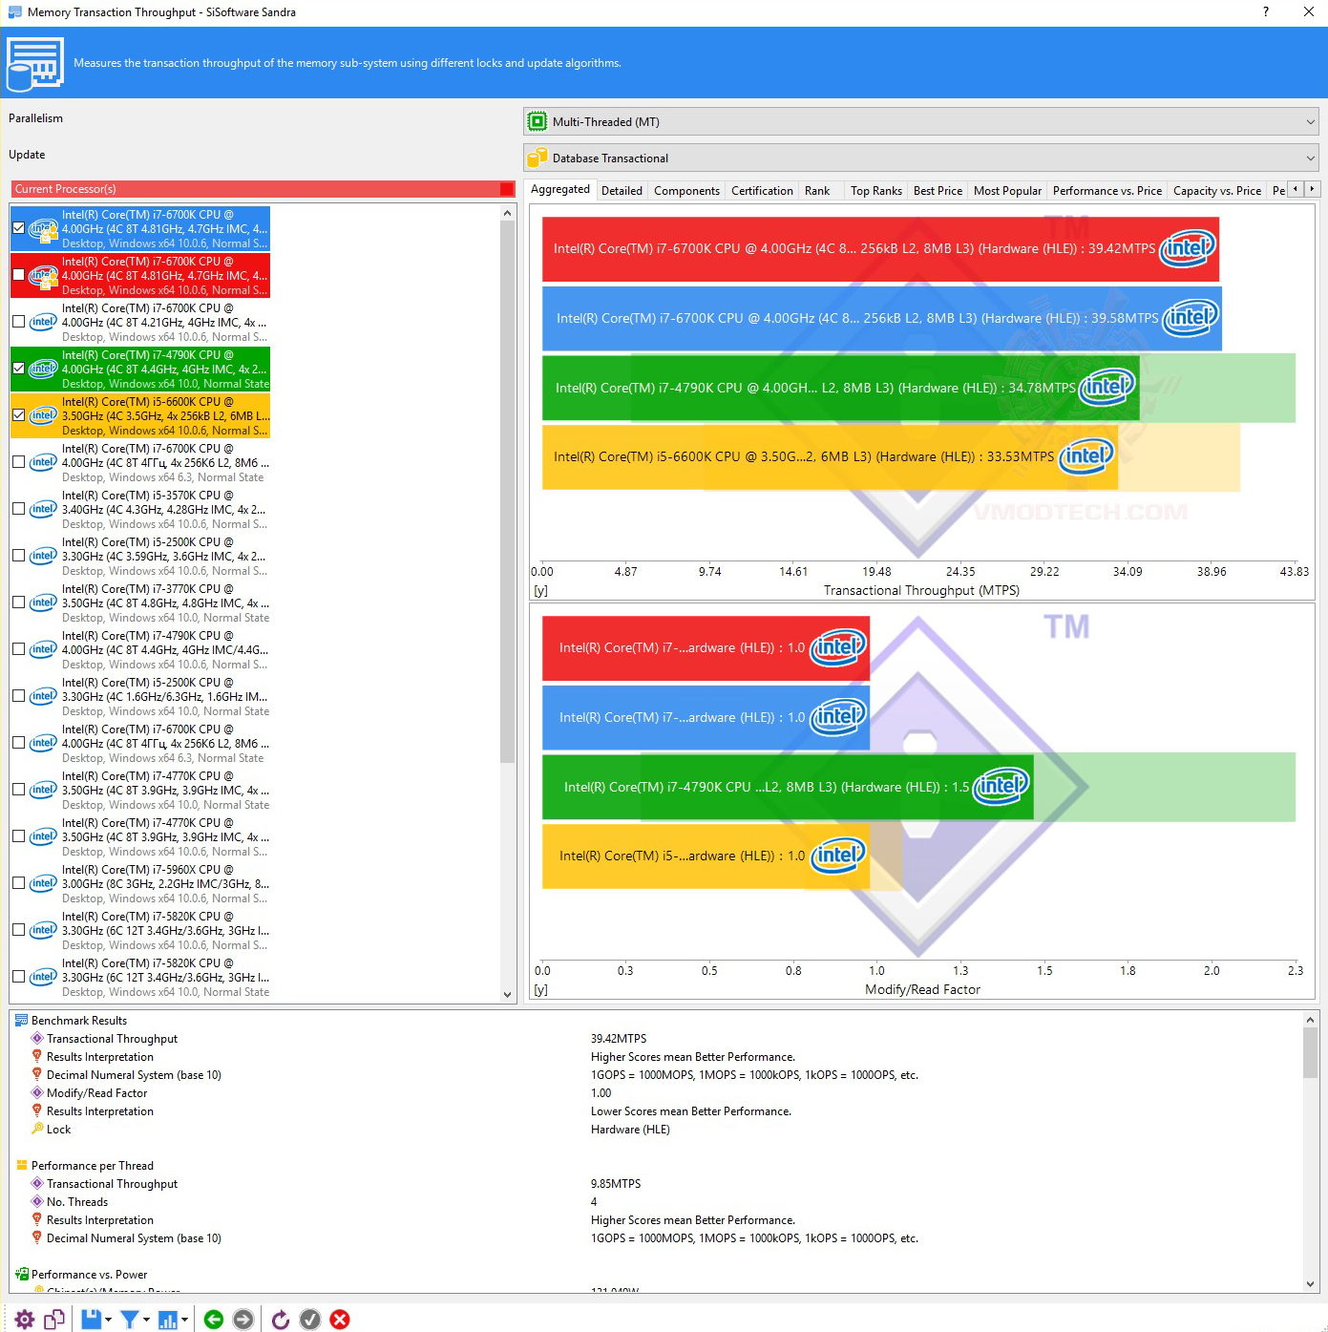Expand the arrow next to the filter icon
Viewport: 1328px width, 1332px height.
tap(146, 1320)
